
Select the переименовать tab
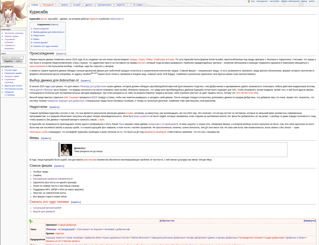104,5
